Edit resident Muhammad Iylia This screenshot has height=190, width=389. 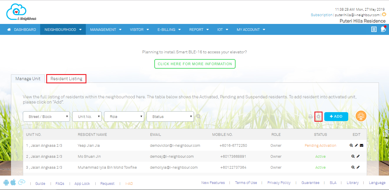(358, 168)
